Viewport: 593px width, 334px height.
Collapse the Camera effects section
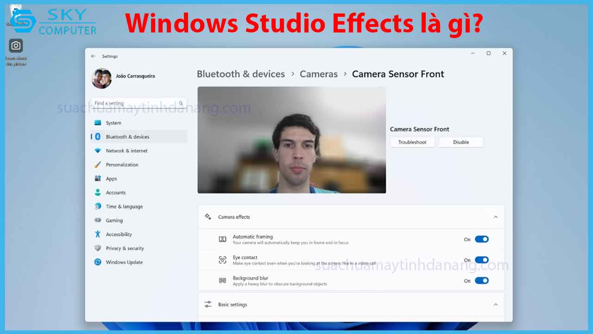495,217
